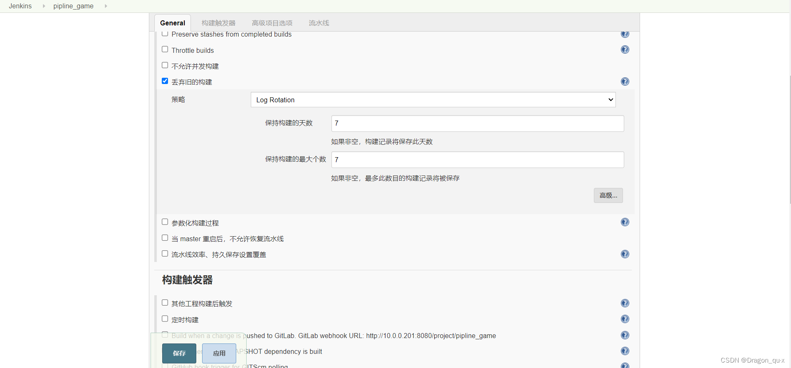
Task: Click hint text 如果非空，构建记录将保存此天数
Action: 382,142
